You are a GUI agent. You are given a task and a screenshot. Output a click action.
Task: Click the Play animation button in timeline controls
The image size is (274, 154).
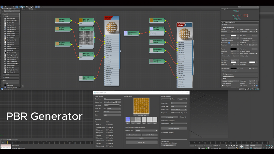click(232, 146)
